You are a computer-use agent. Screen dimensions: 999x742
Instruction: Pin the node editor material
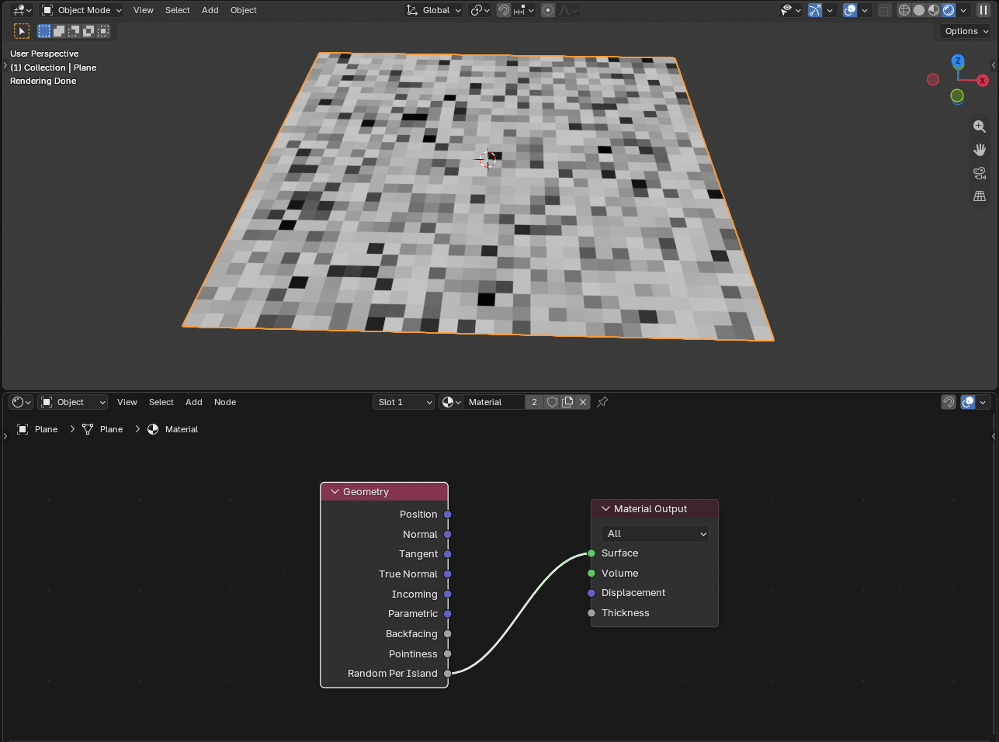point(602,402)
